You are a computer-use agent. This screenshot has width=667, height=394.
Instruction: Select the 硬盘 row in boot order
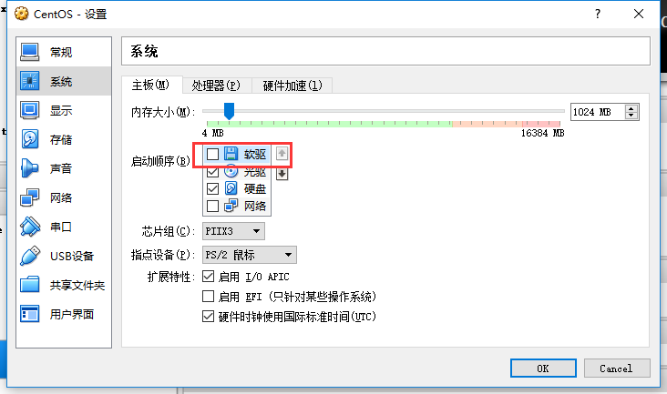pyautogui.click(x=237, y=188)
